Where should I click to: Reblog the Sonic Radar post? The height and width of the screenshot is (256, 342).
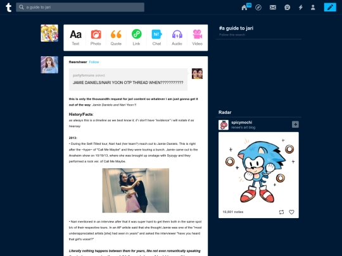[281, 212]
